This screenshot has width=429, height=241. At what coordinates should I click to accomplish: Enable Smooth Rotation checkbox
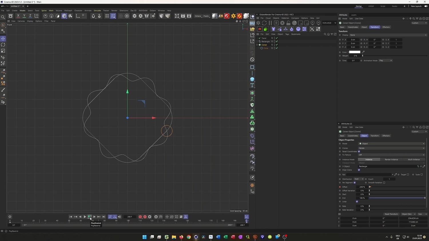(x=384, y=182)
